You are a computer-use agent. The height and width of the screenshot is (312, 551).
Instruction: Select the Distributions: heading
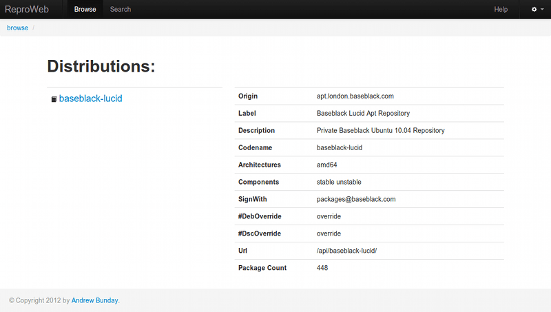tap(101, 66)
